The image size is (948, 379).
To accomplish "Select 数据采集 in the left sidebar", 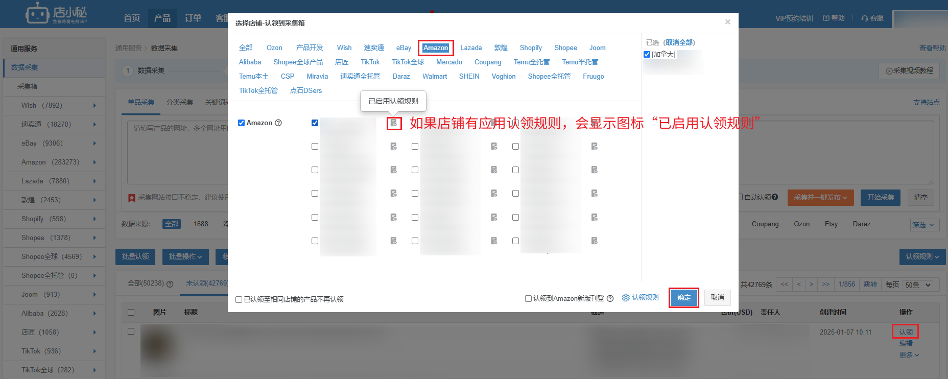I will coord(25,67).
